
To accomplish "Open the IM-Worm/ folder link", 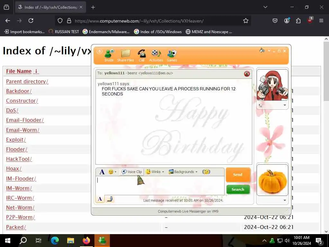I will coord(19,188).
